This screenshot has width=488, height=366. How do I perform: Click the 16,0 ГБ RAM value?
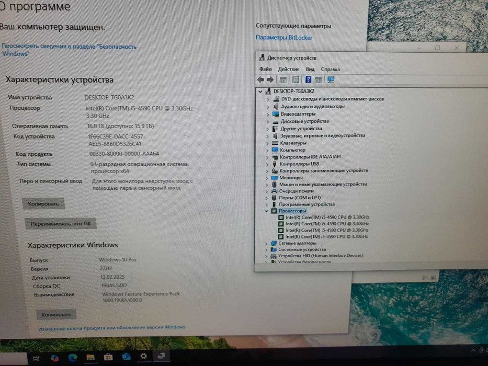point(120,126)
